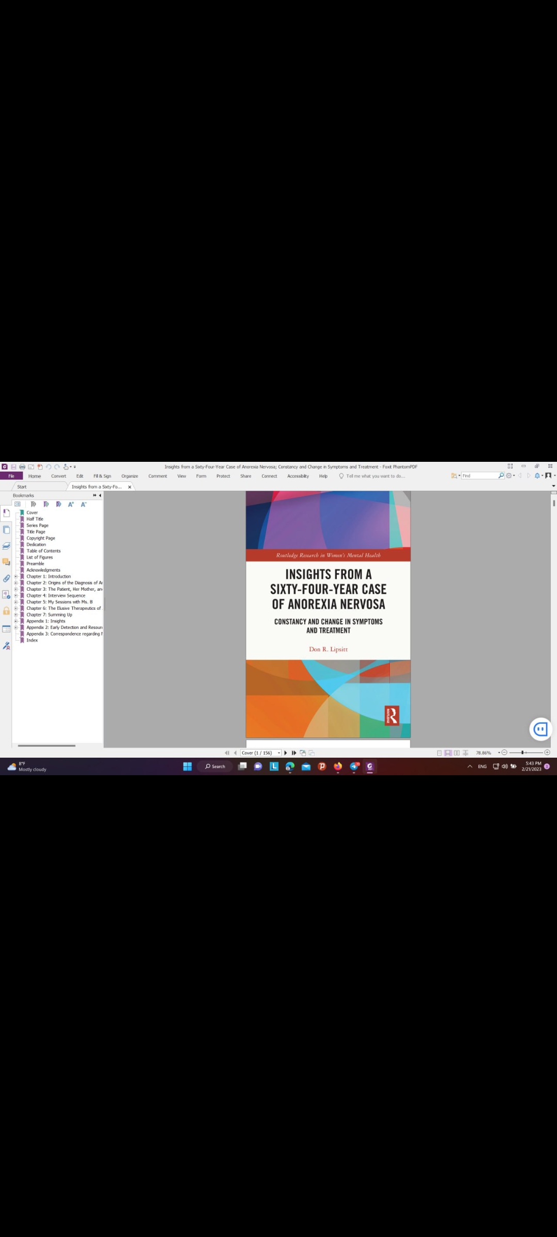Image resolution: width=557 pixels, height=1237 pixels.
Task: Click the Redo arrow icon
Action: [x=57, y=466]
